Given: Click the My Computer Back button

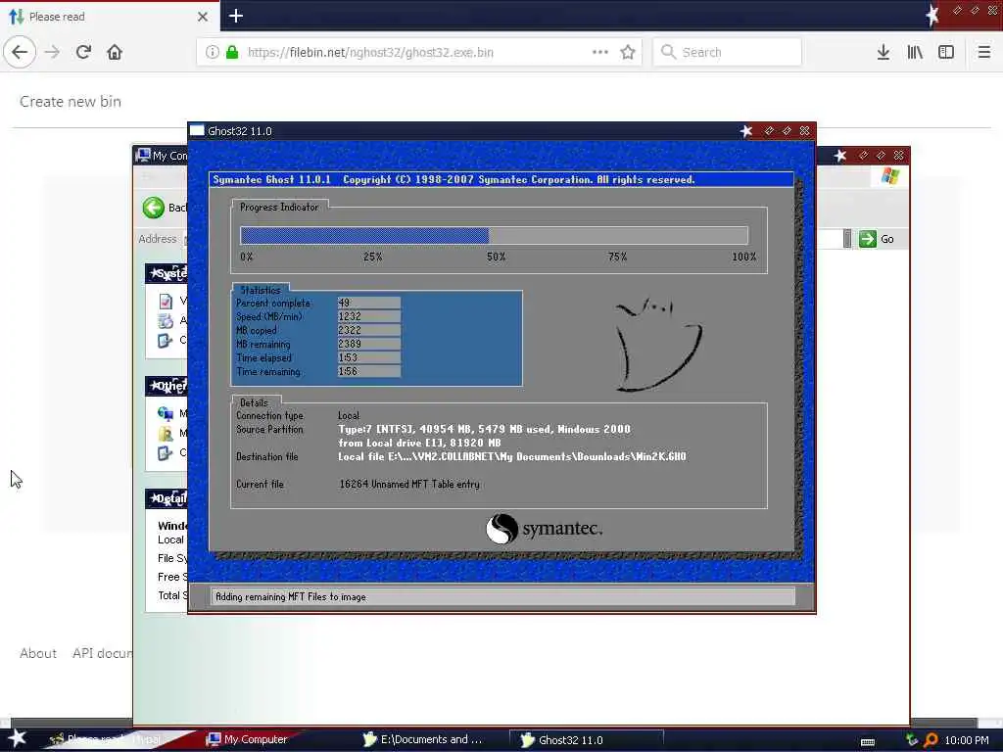Looking at the screenshot, I should 164,208.
